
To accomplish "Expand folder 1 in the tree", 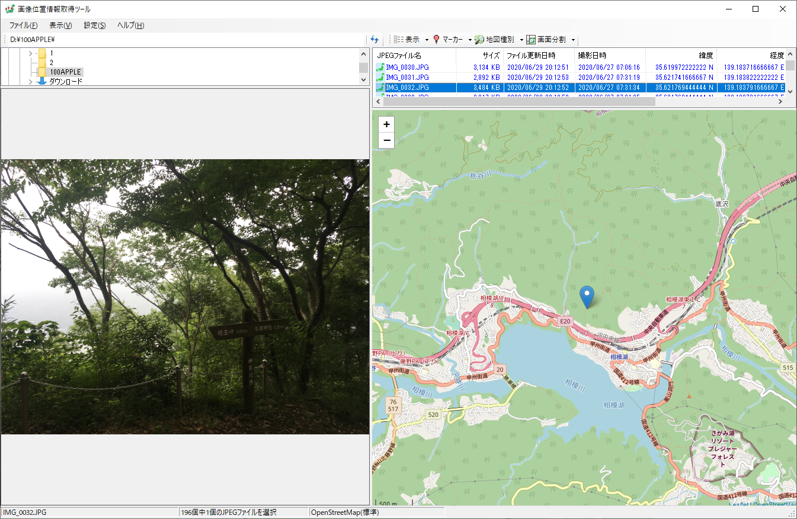I will 31,53.
